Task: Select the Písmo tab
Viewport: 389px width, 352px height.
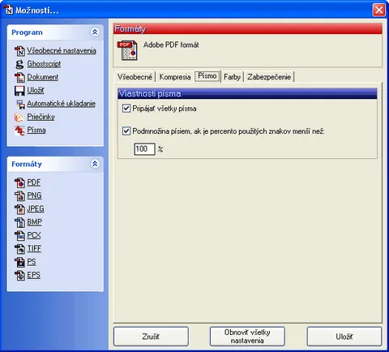Action: tap(207, 76)
